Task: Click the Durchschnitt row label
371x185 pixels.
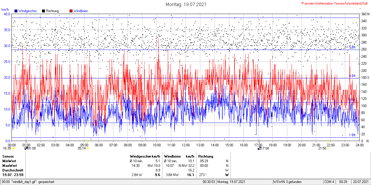Action: coord(12,170)
